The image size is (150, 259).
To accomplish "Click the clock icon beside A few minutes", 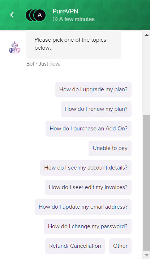I will [55, 19].
